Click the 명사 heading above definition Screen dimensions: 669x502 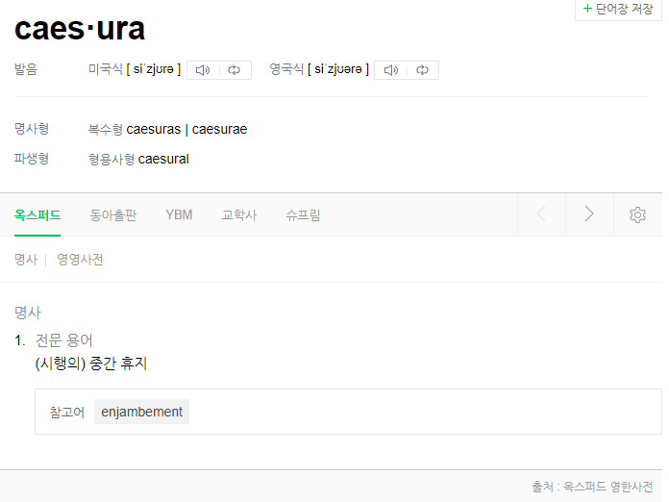coord(28,313)
